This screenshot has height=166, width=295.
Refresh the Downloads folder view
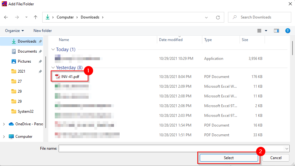218,18
